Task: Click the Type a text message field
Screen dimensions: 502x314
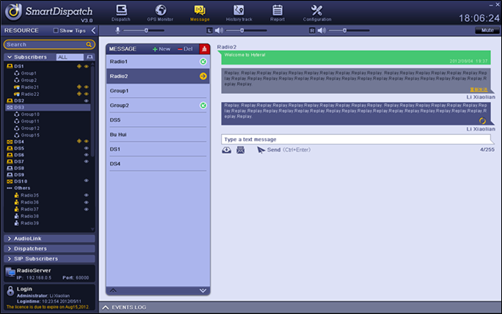Action: pos(355,139)
